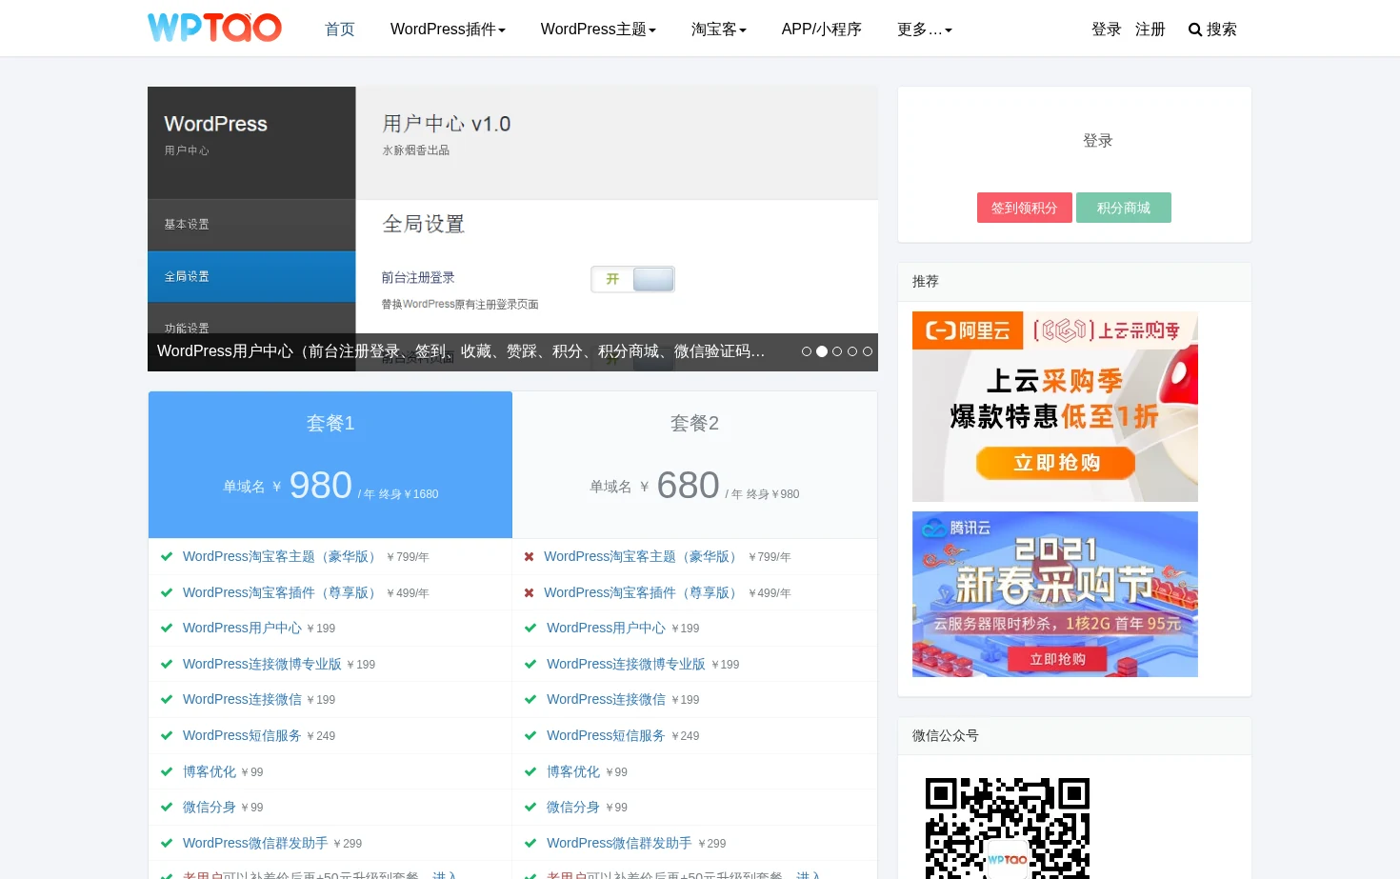Image resolution: width=1400 pixels, height=879 pixels.
Task: Open WordPress用户中心 link in 套餐2 list
Action: click(x=606, y=628)
